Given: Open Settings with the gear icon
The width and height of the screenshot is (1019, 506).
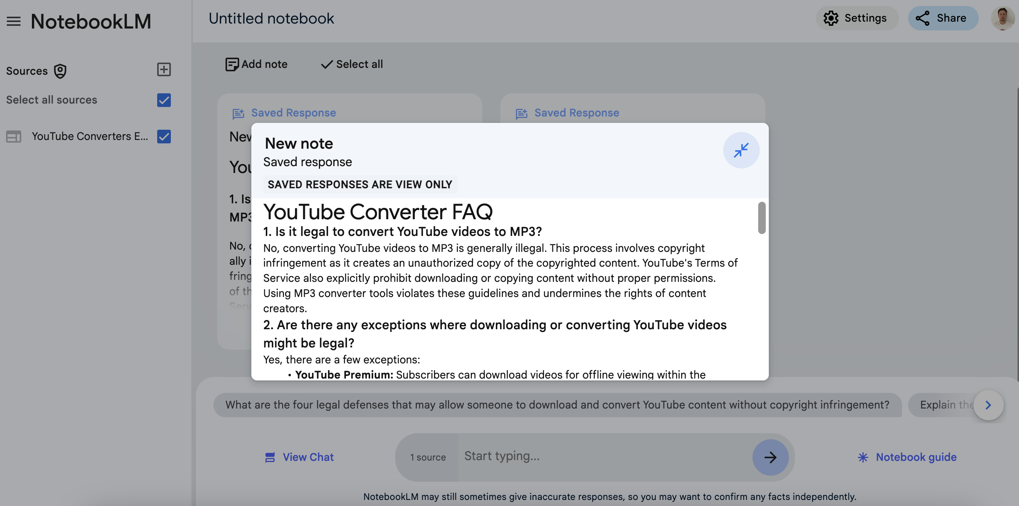Looking at the screenshot, I should (x=831, y=18).
